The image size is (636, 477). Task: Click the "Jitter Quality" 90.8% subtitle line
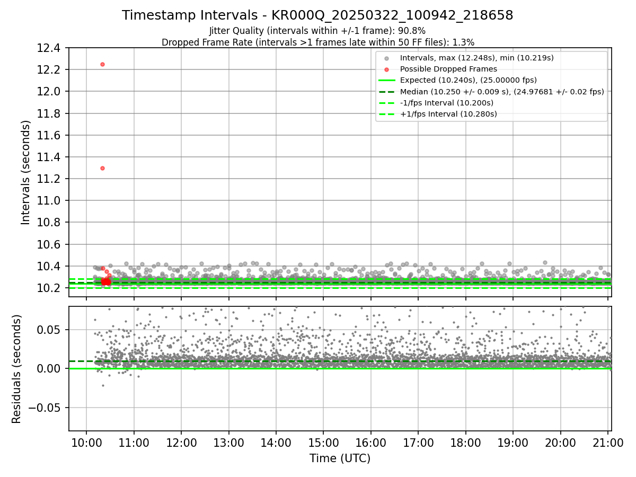(317, 31)
